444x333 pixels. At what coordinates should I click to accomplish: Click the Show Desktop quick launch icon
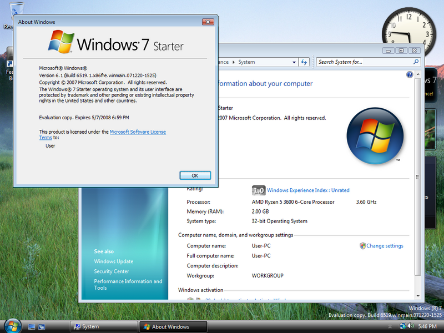pyautogui.click(x=32, y=327)
